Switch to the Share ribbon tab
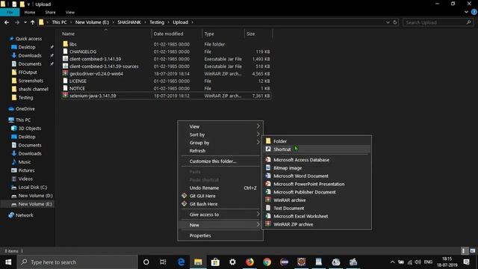Screen dimensions: 478x269 50,12
